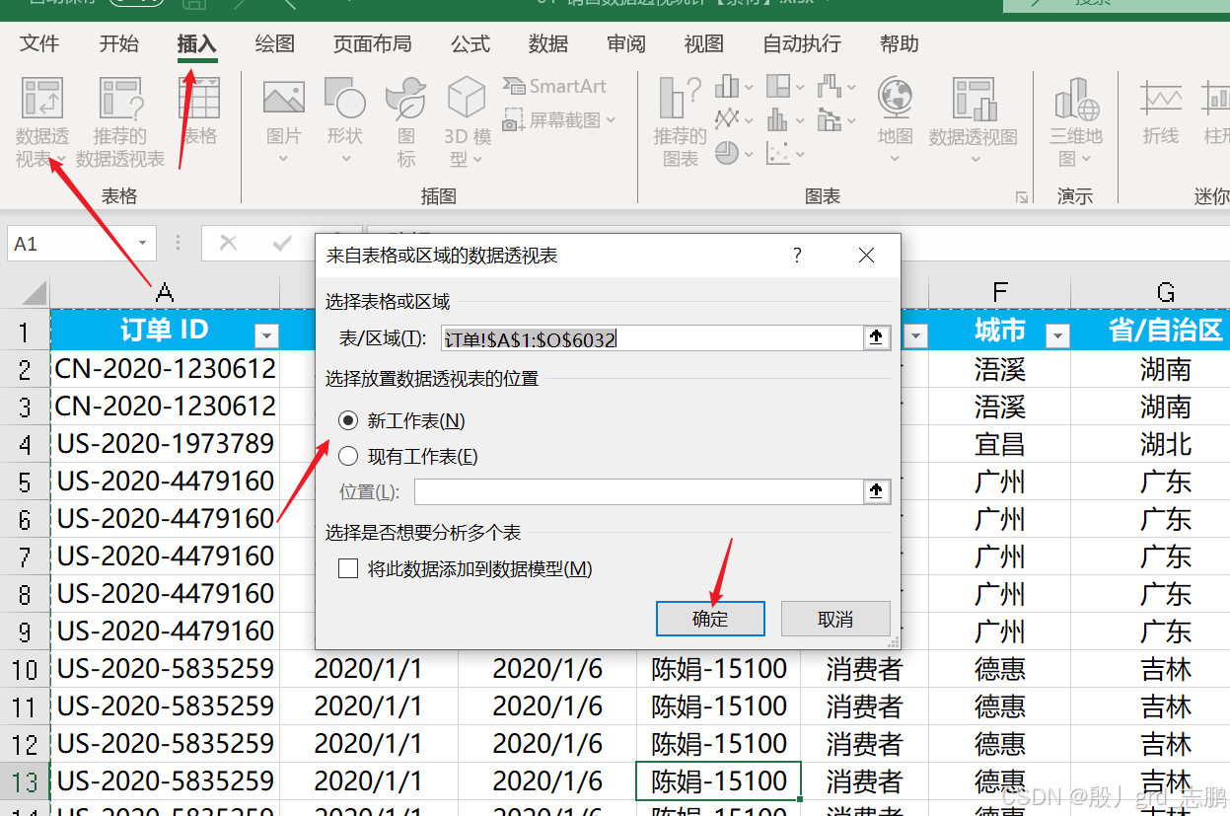Click cell US-2020-1973789 in row 4
The image size is (1230, 816).
point(165,444)
